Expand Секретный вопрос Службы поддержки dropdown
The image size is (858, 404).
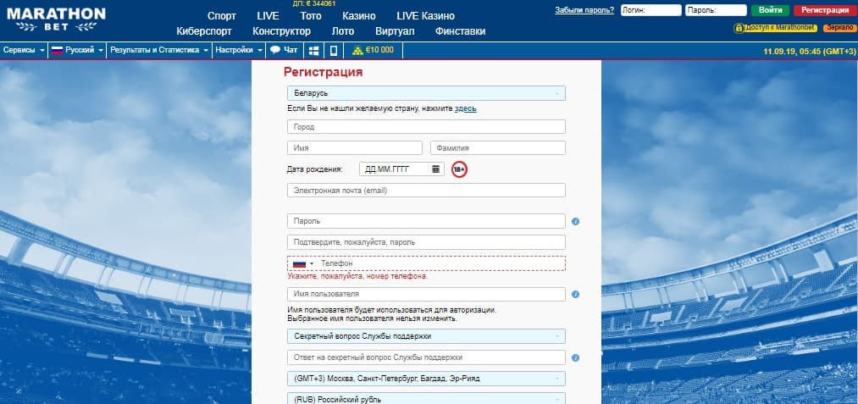426,336
